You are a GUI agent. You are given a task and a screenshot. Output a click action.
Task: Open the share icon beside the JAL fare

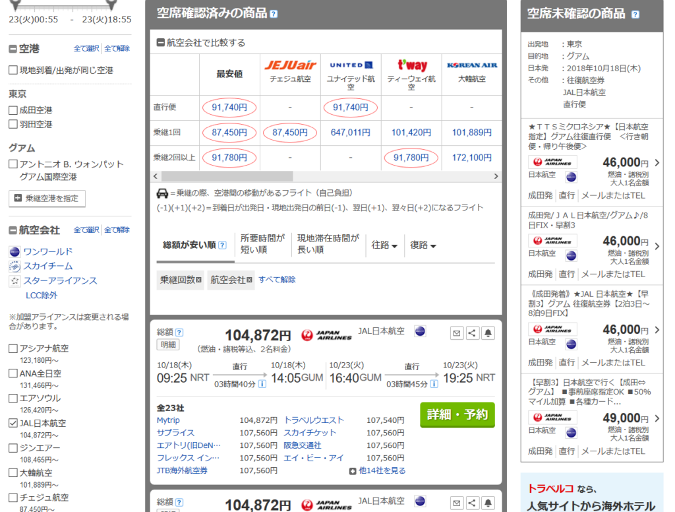click(x=473, y=333)
